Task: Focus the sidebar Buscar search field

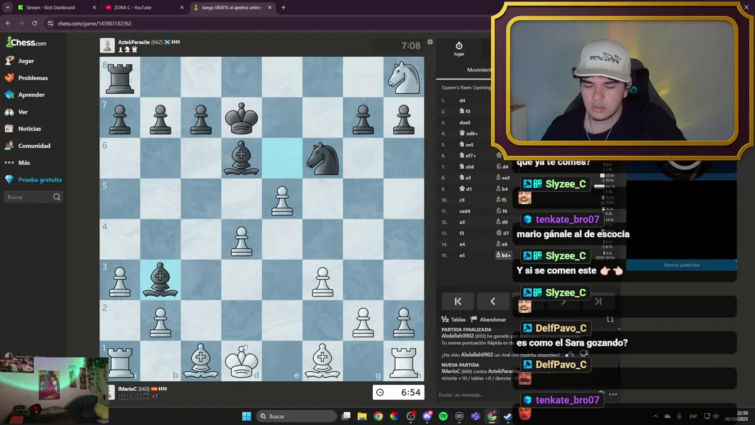Action: [33, 197]
